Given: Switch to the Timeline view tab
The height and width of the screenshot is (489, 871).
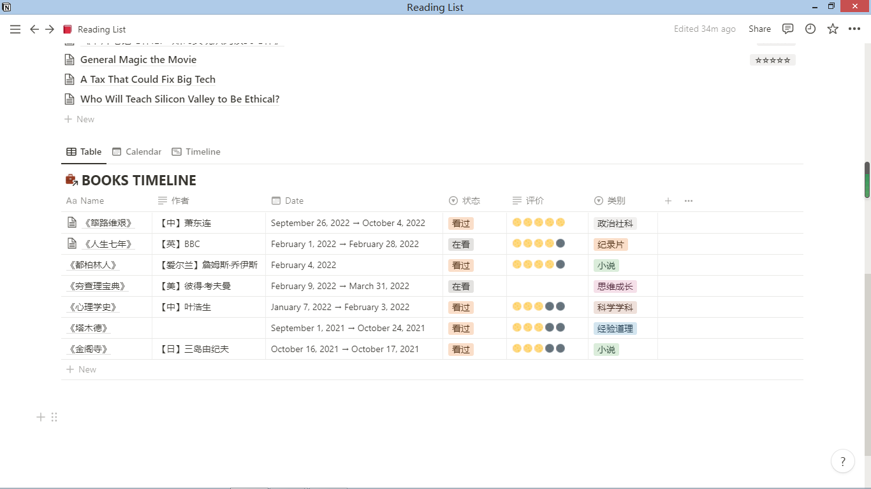Looking at the screenshot, I should click(x=196, y=152).
